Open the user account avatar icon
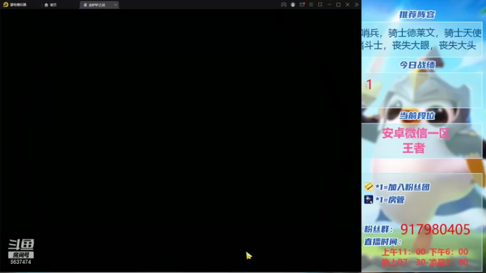 pyautogui.click(x=293, y=5)
